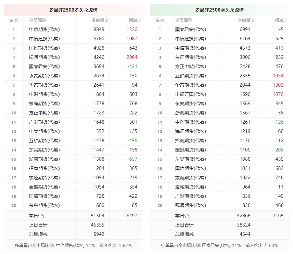Select 中辉期货(代客) in short table
293x254 pixels.
(x=190, y=122)
